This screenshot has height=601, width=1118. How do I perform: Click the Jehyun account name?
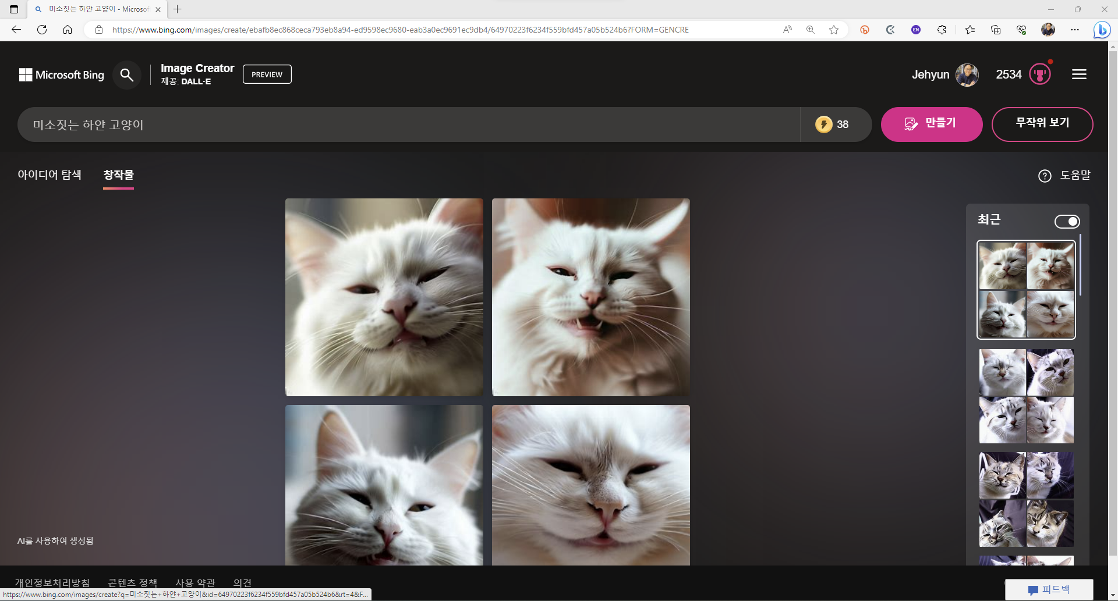pyautogui.click(x=931, y=74)
